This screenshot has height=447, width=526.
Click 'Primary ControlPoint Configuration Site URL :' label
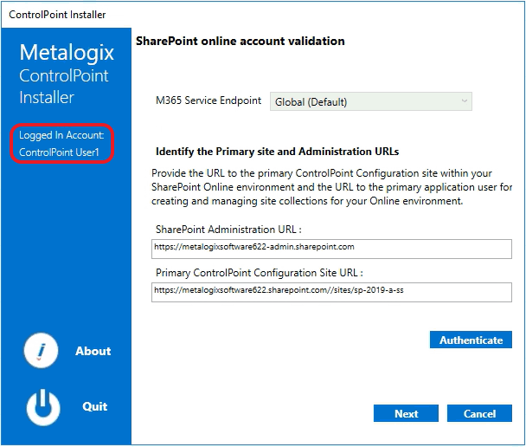260,273
